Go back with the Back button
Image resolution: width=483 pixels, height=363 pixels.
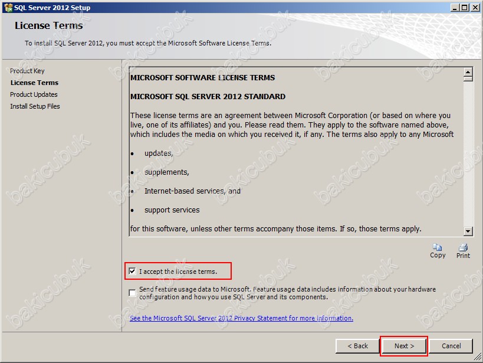[x=357, y=346]
